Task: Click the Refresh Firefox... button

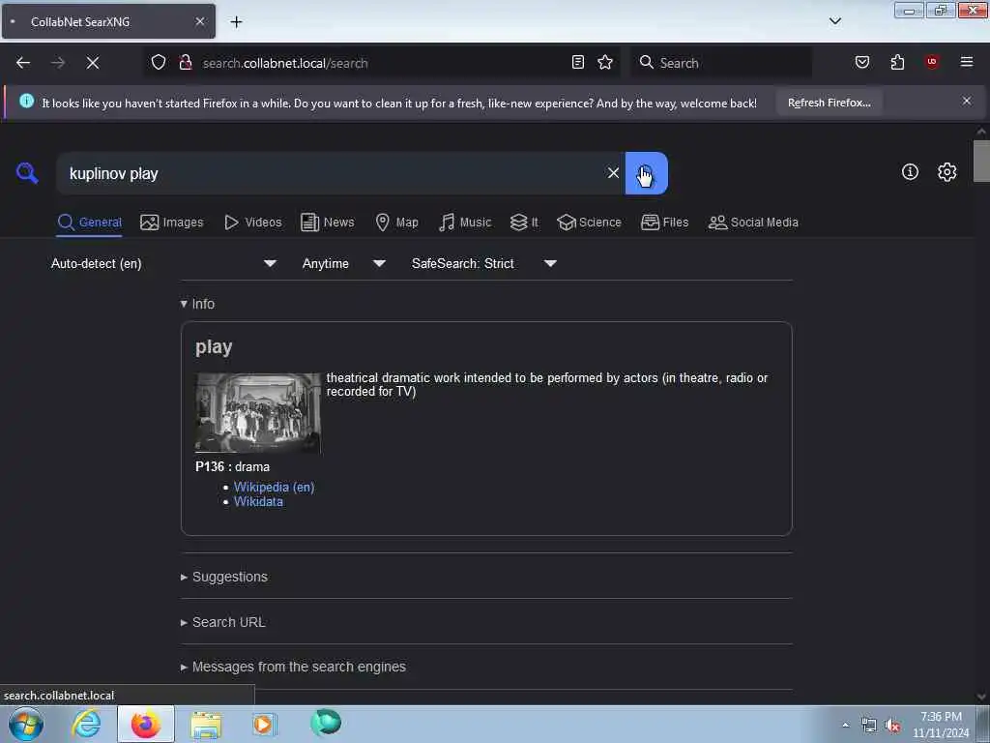Action: 829,103
